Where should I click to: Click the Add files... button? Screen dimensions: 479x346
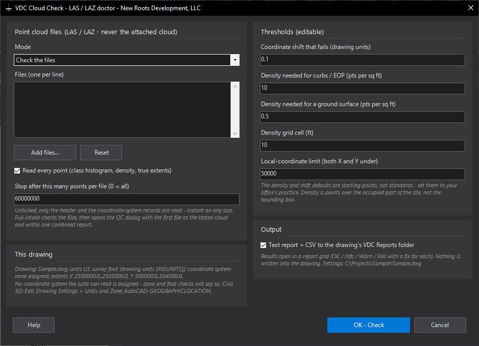tap(45, 153)
